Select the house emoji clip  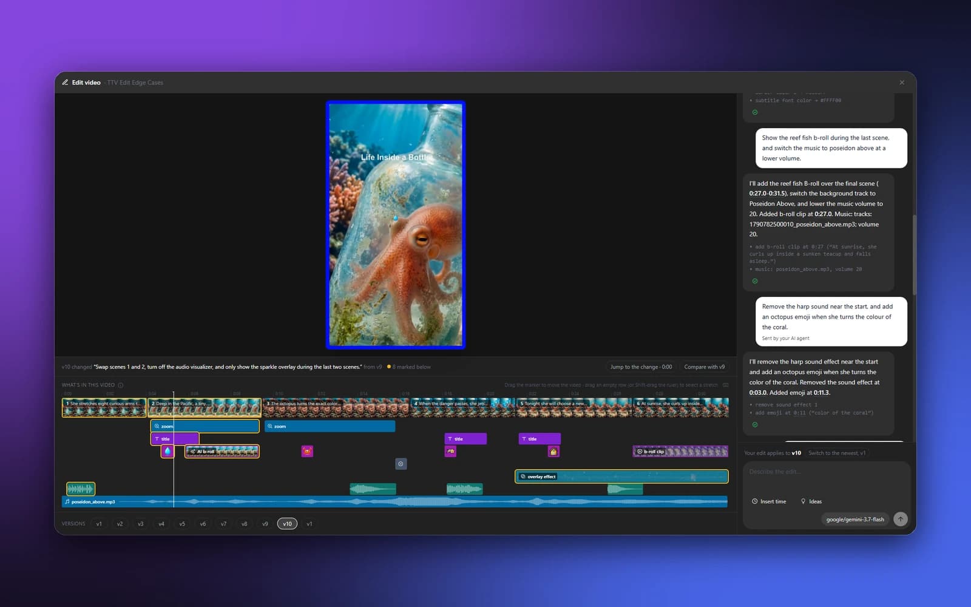click(553, 451)
